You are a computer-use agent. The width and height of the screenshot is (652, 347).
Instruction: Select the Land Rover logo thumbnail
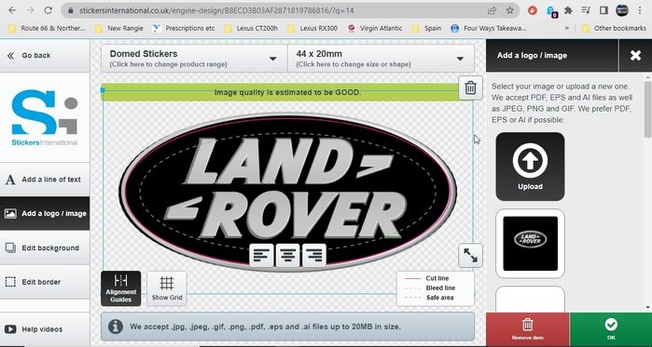point(530,244)
